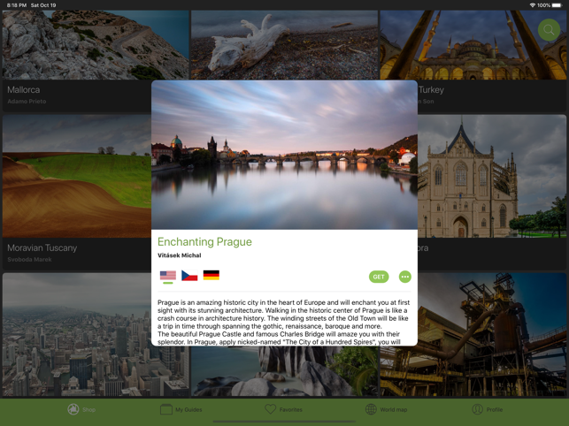Image resolution: width=569 pixels, height=426 pixels.
Task: Switch to the My Guides tab
Action: tap(181, 409)
